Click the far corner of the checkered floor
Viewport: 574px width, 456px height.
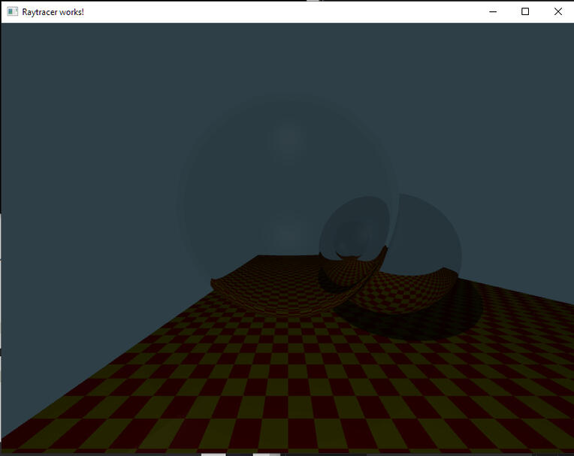(x=259, y=257)
